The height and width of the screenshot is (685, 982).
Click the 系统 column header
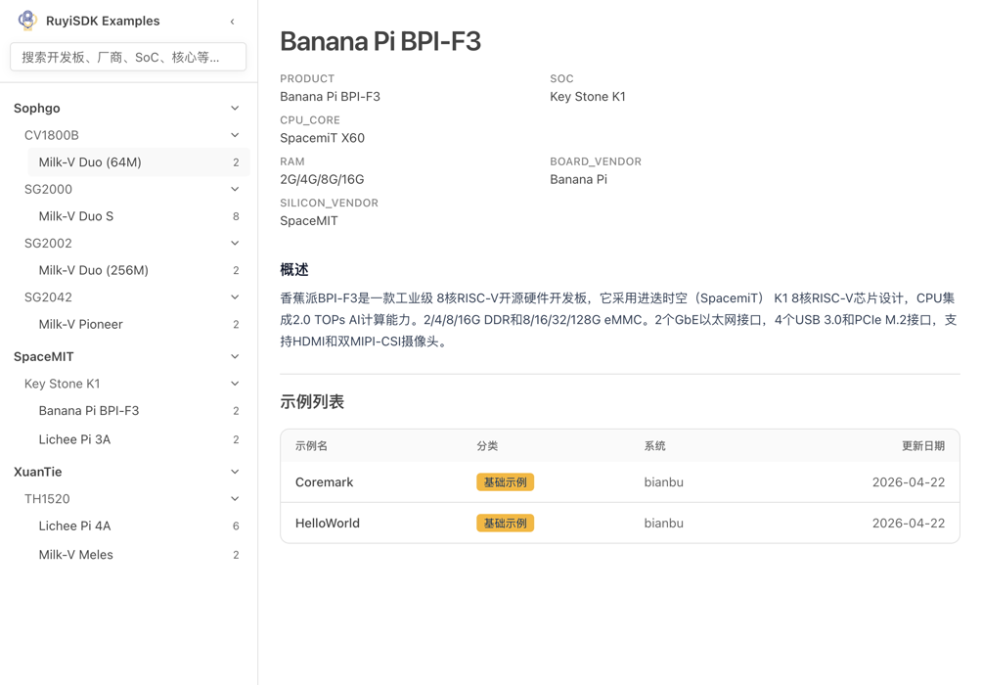coord(654,445)
